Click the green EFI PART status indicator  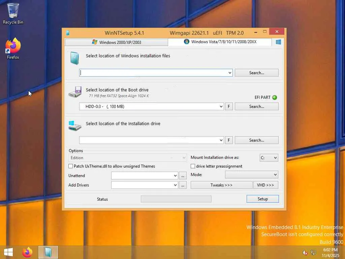(275, 97)
